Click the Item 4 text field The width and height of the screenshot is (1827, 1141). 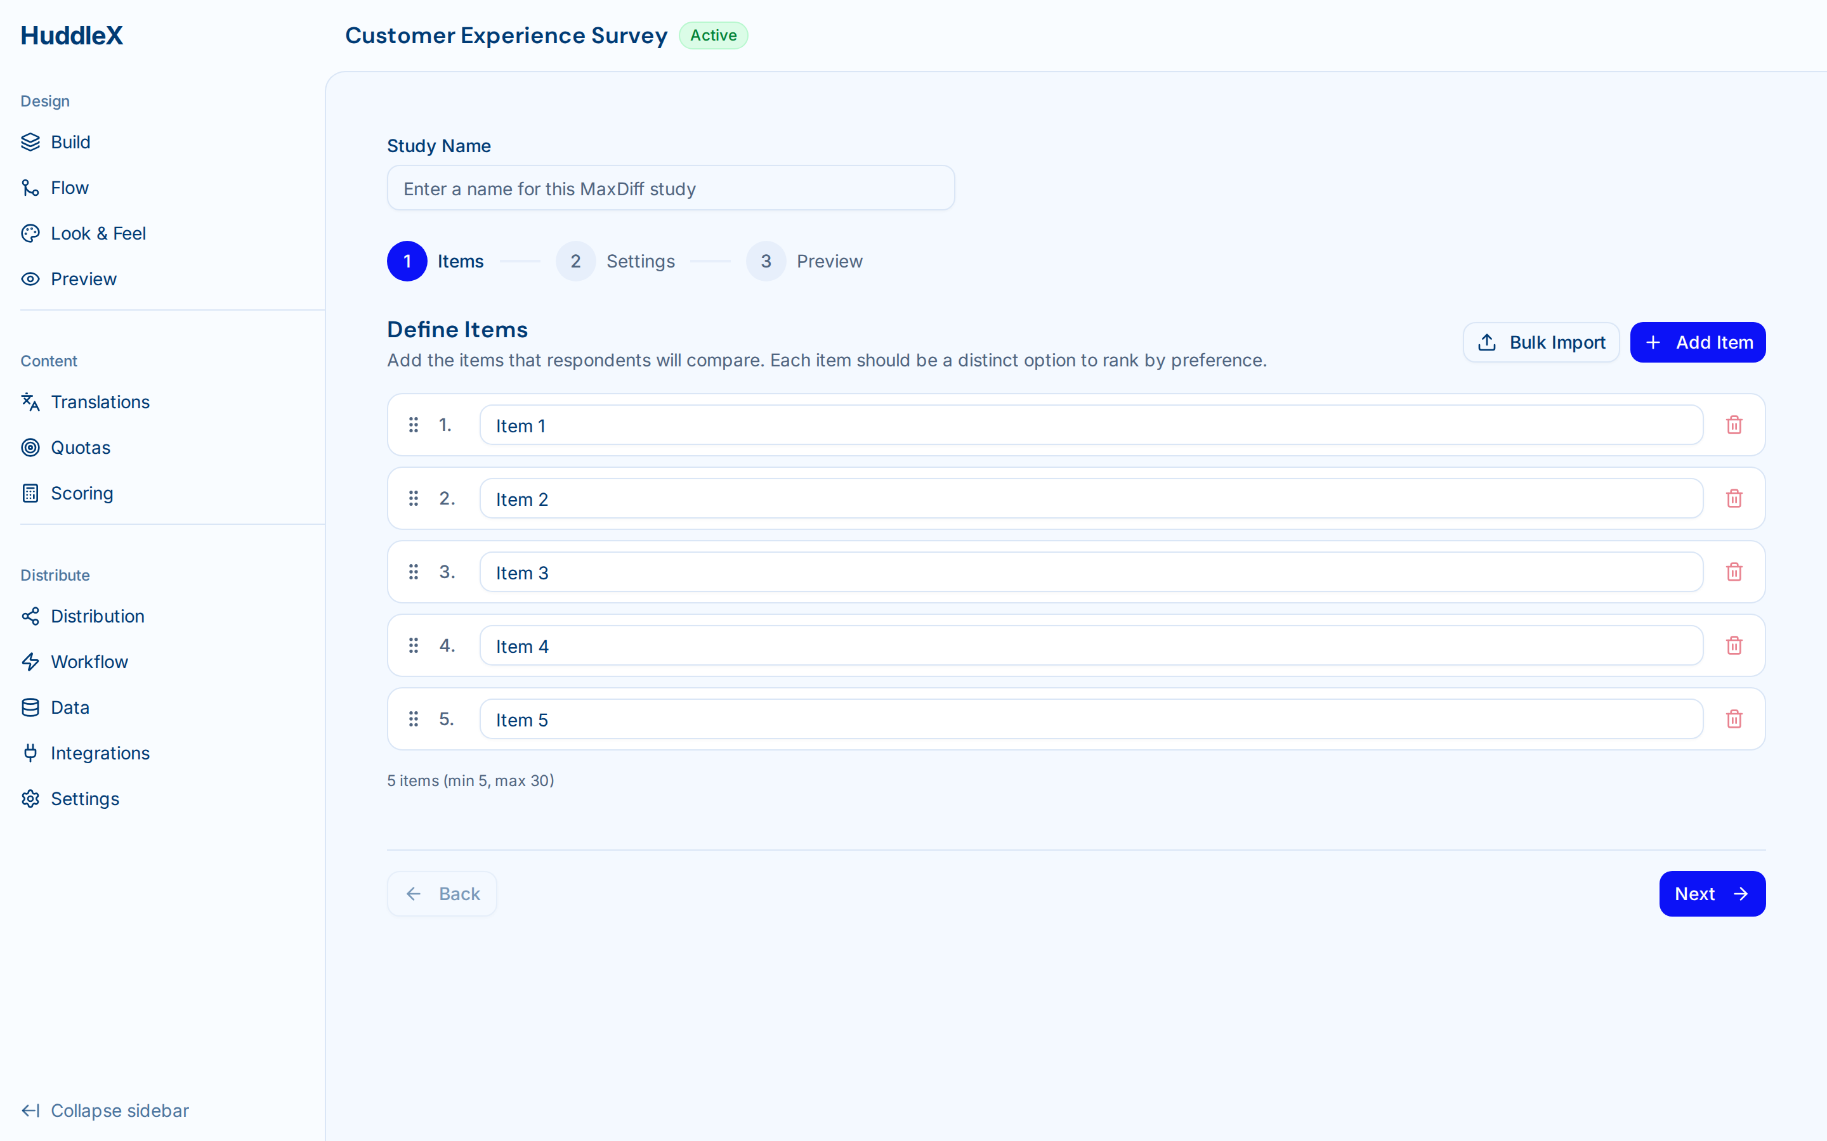coord(1091,646)
